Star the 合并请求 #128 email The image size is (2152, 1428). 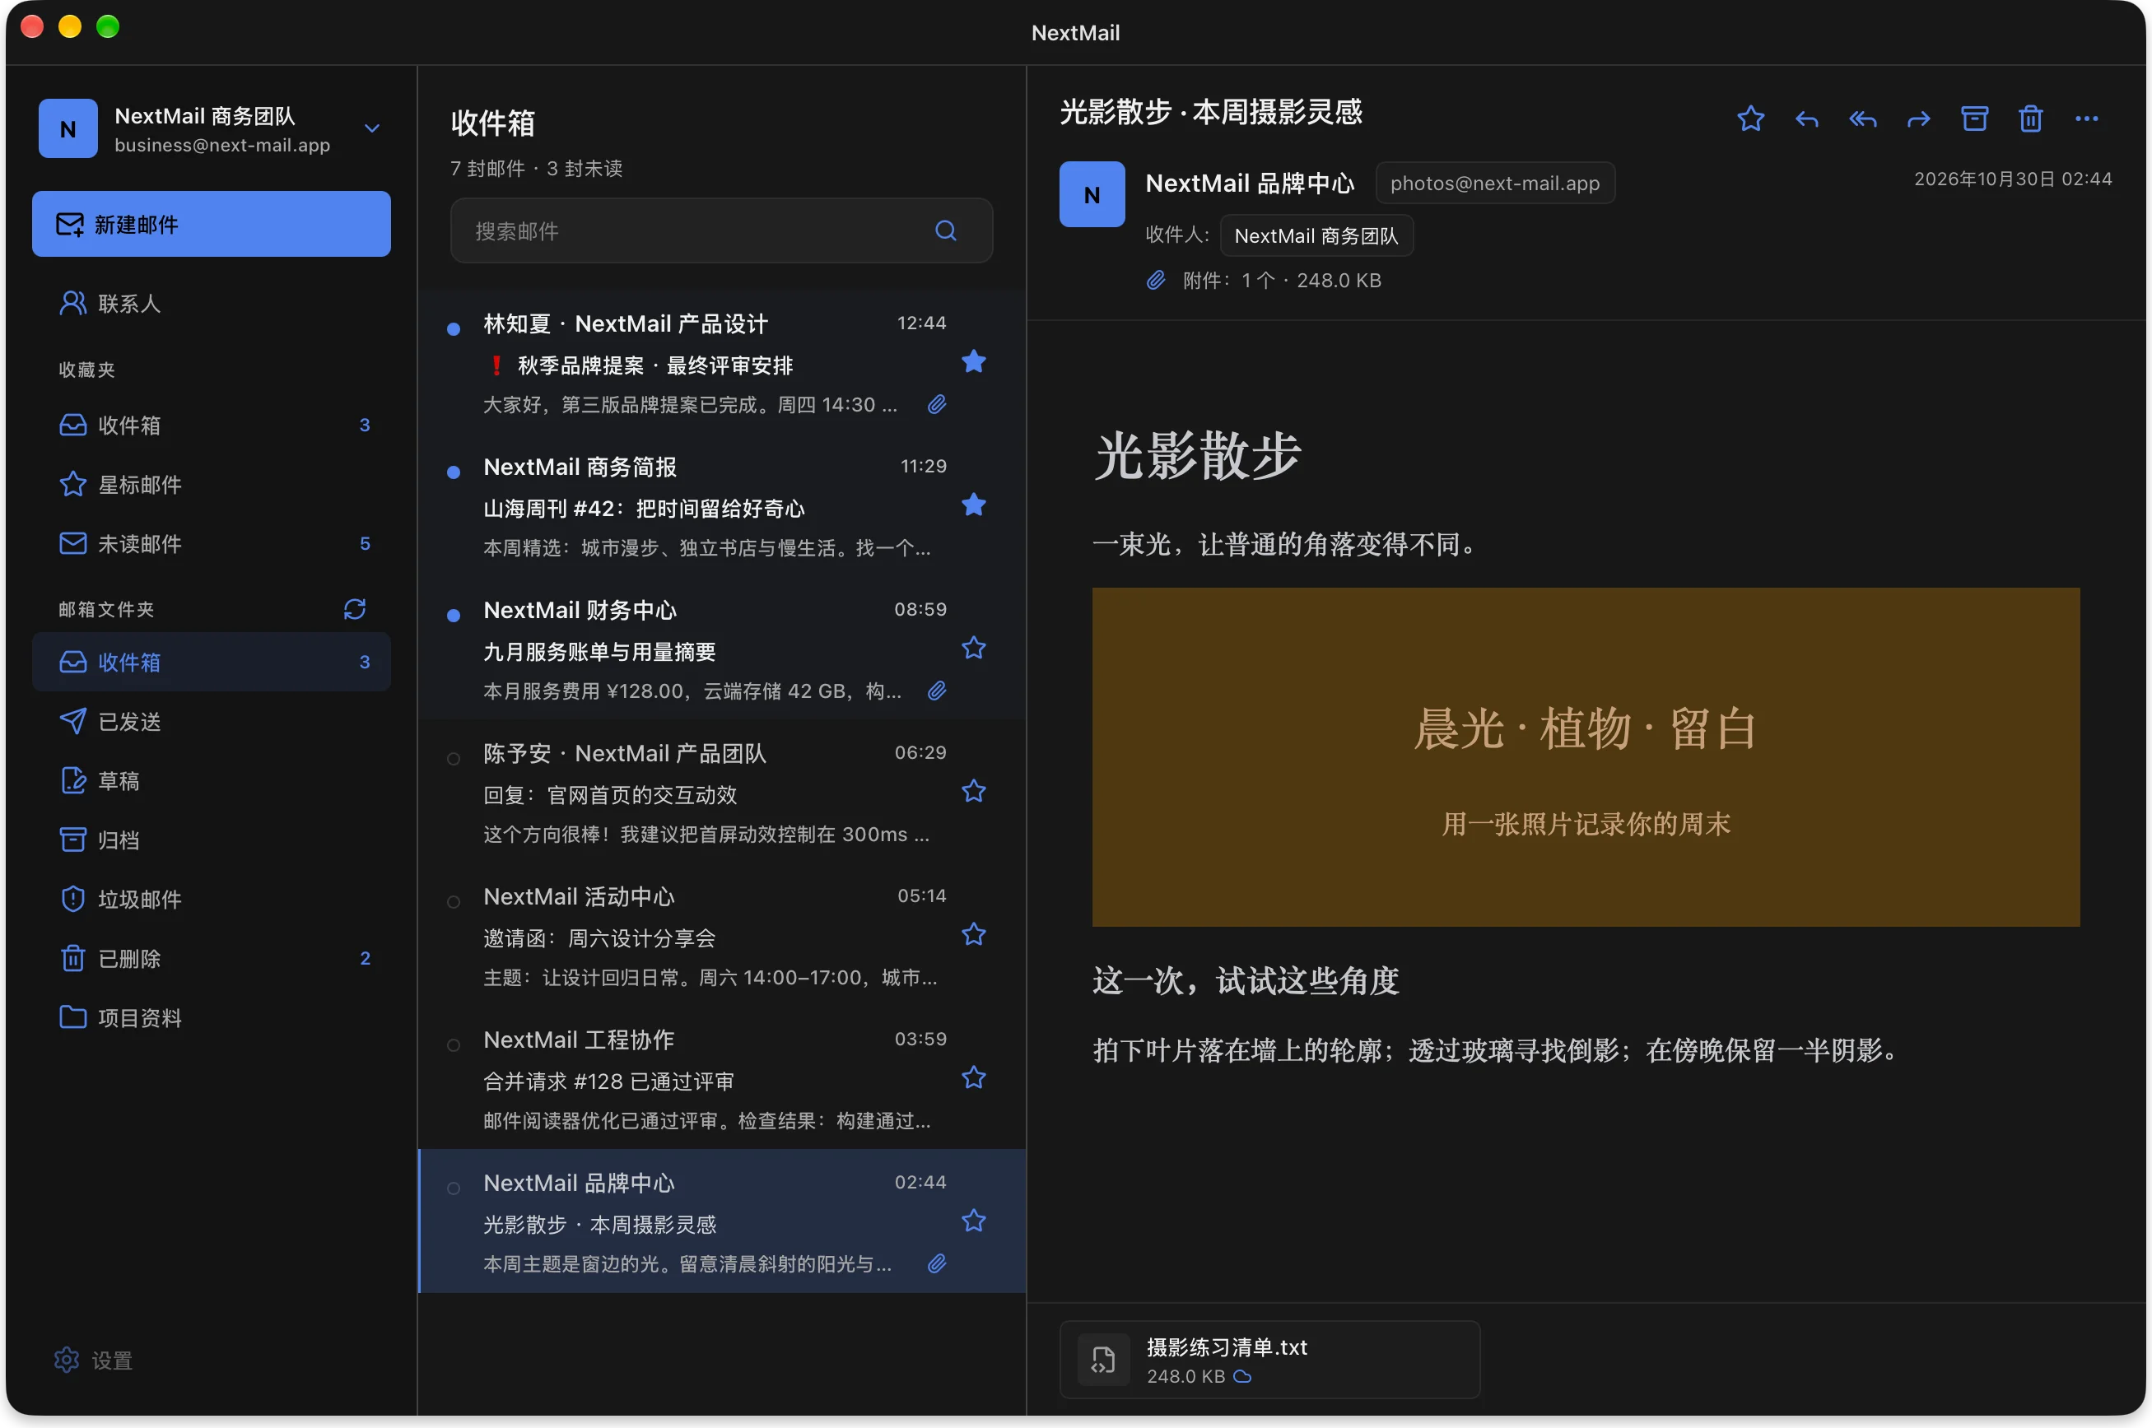pos(972,1077)
